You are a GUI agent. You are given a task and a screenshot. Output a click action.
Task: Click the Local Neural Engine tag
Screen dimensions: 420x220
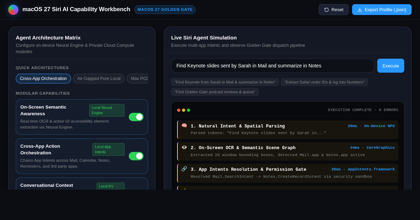pyautogui.click(x=107, y=110)
